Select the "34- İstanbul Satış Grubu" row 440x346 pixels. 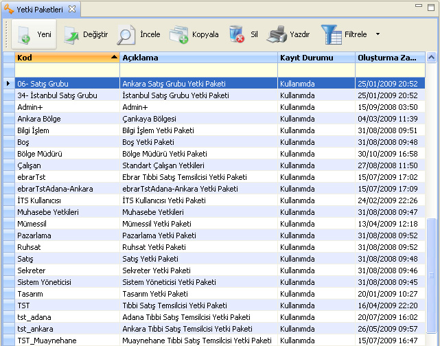pyautogui.click(x=214, y=95)
